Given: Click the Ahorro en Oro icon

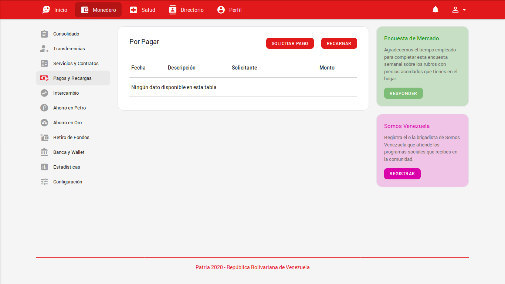Looking at the screenshot, I should pos(44,123).
